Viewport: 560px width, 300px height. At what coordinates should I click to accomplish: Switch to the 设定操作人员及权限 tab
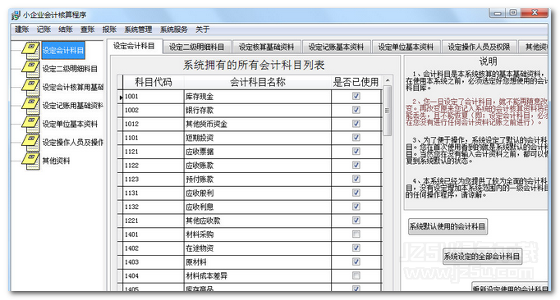[x=479, y=47]
